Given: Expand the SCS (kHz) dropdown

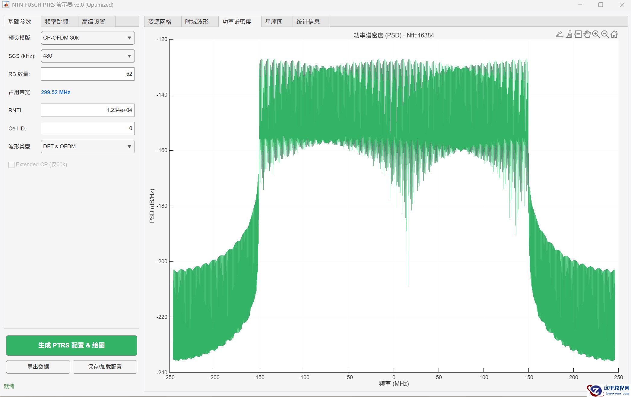Looking at the screenshot, I should coord(88,56).
